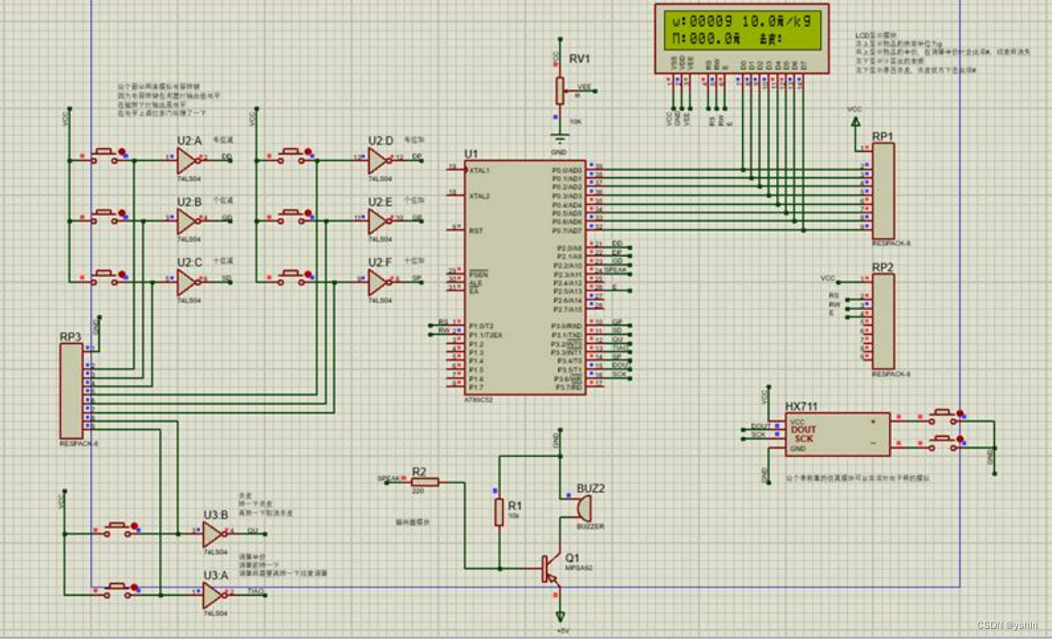Select the U2:B inverter gate
This screenshot has height=639, width=1052.
click(188, 221)
